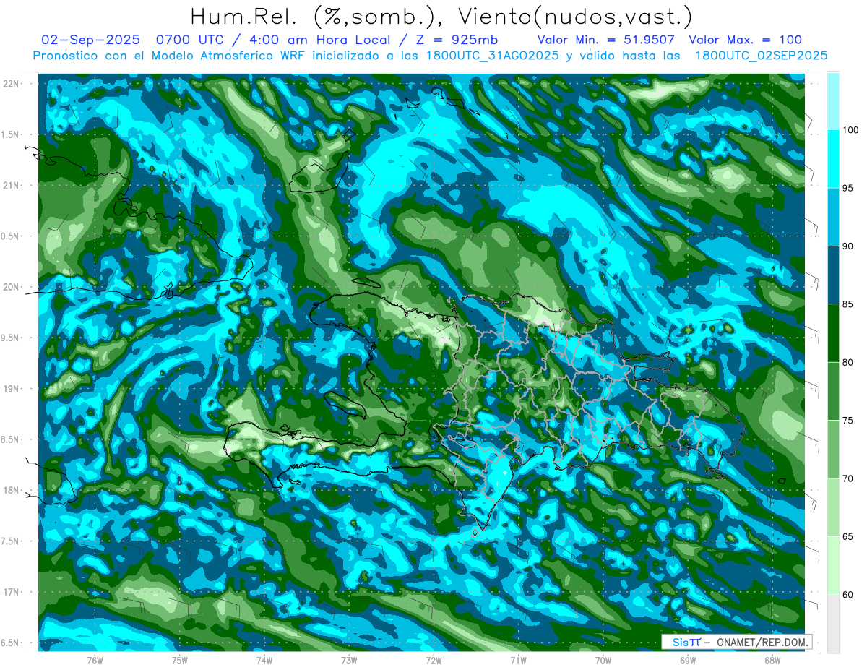867x670 pixels.
Task: Click the longitude label 75W
Action: coord(180,661)
